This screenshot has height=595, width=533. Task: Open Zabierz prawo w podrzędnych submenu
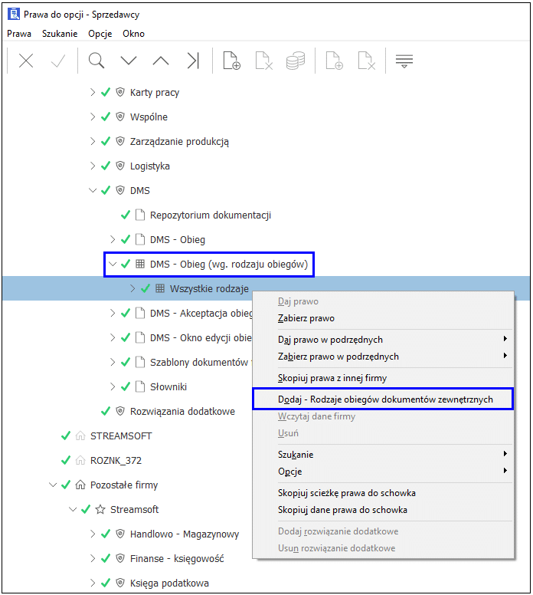(383, 357)
